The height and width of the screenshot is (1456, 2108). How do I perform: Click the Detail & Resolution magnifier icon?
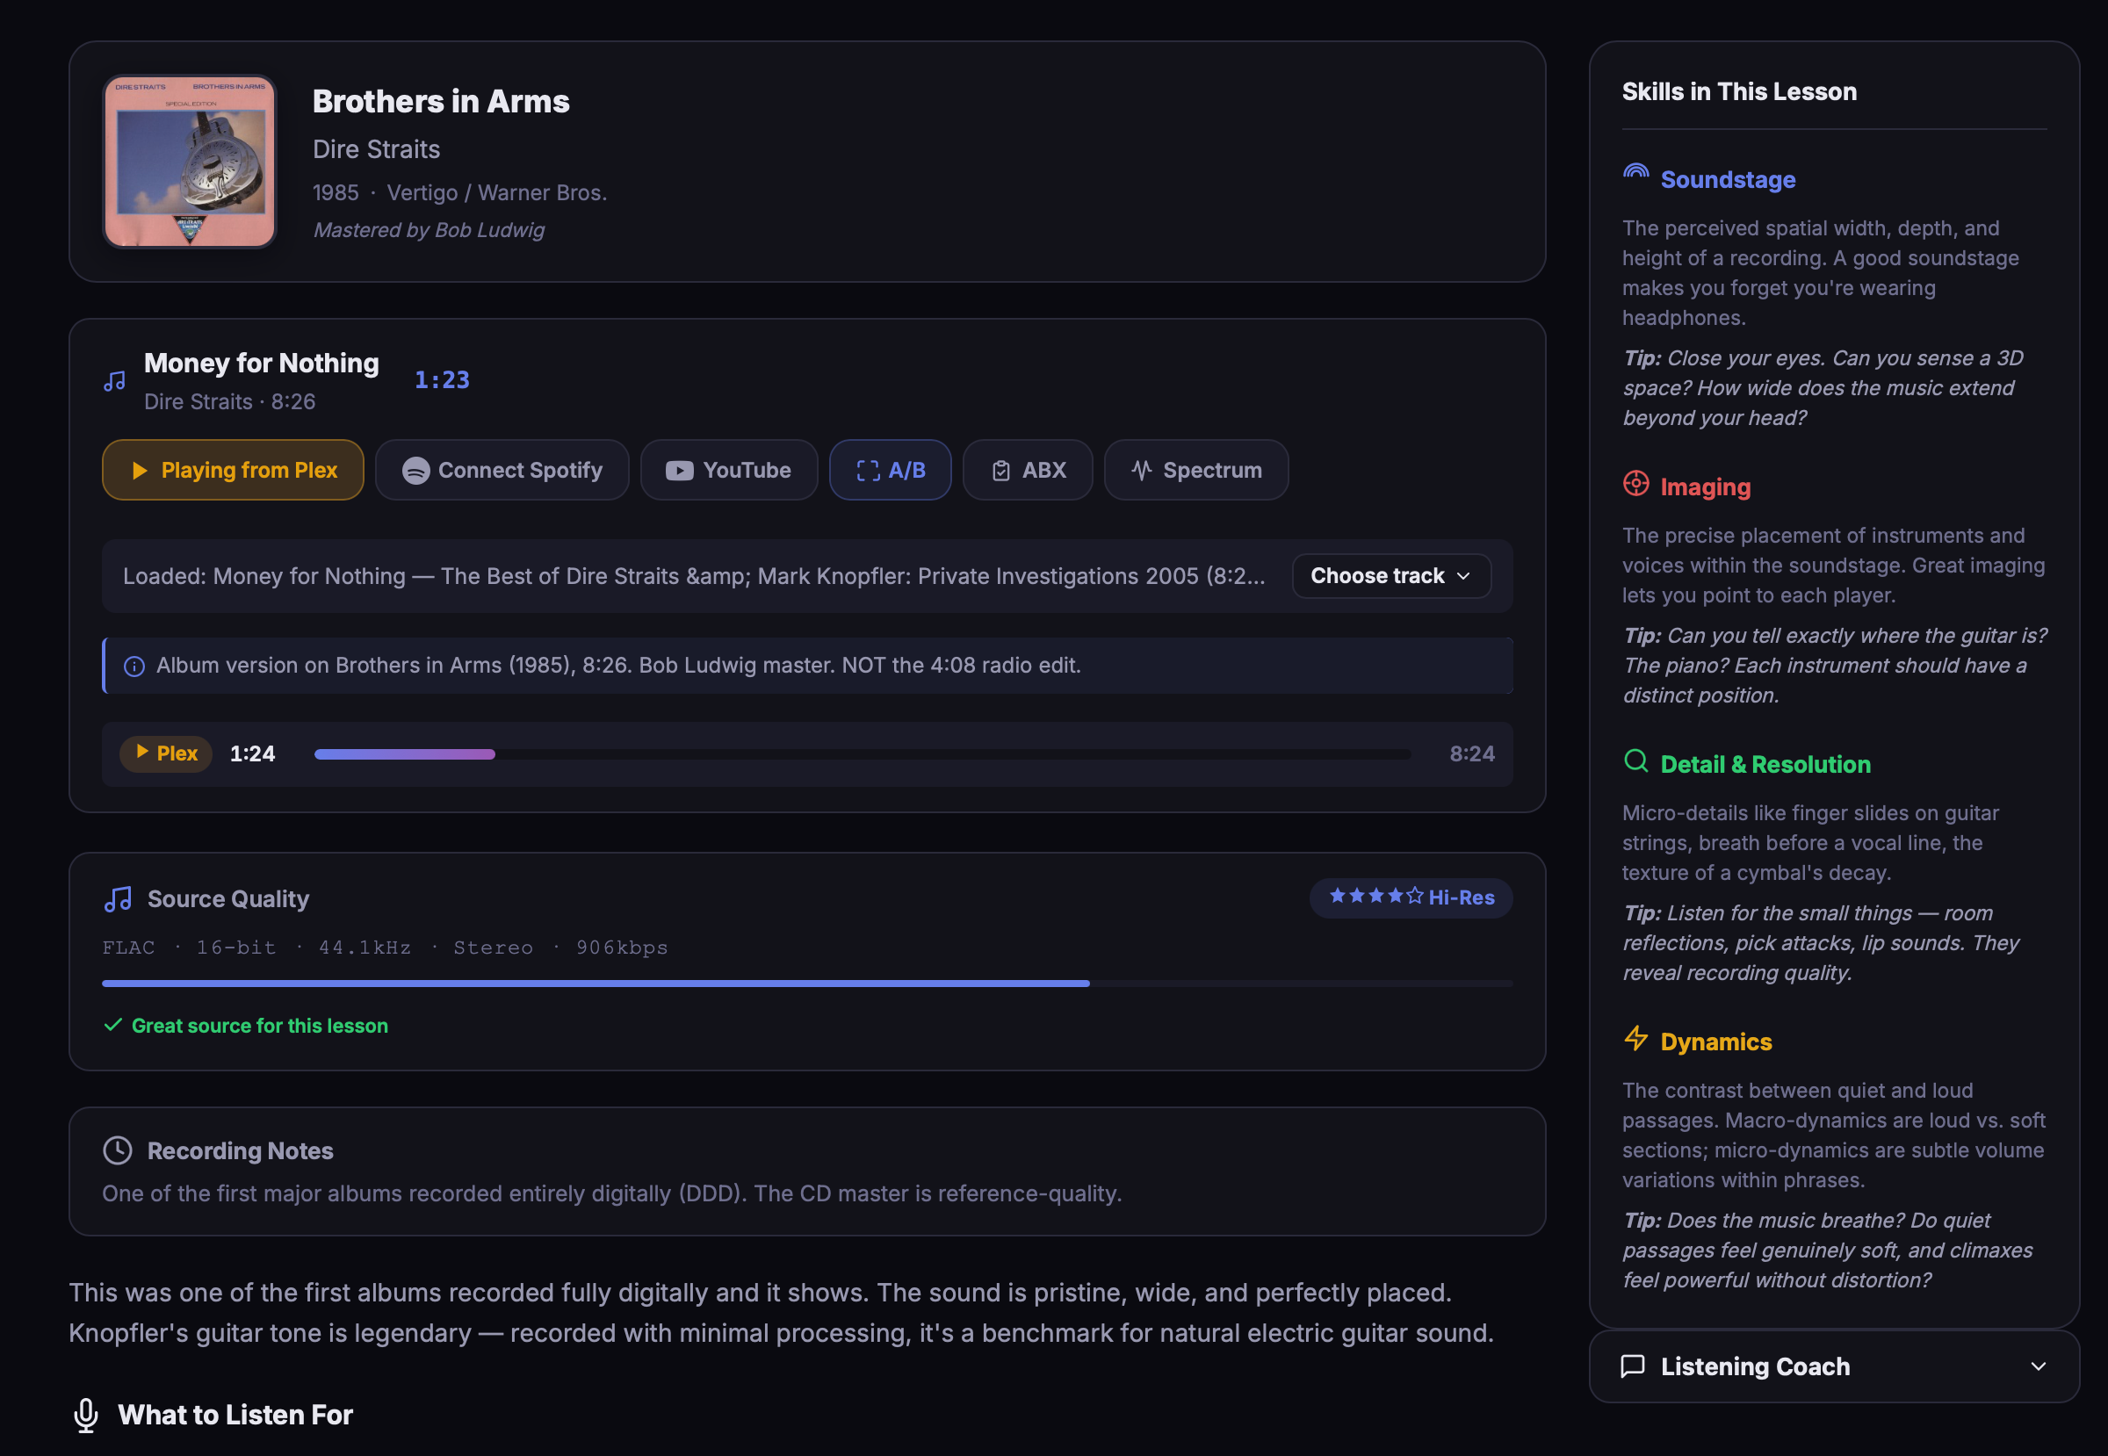(1636, 760)
